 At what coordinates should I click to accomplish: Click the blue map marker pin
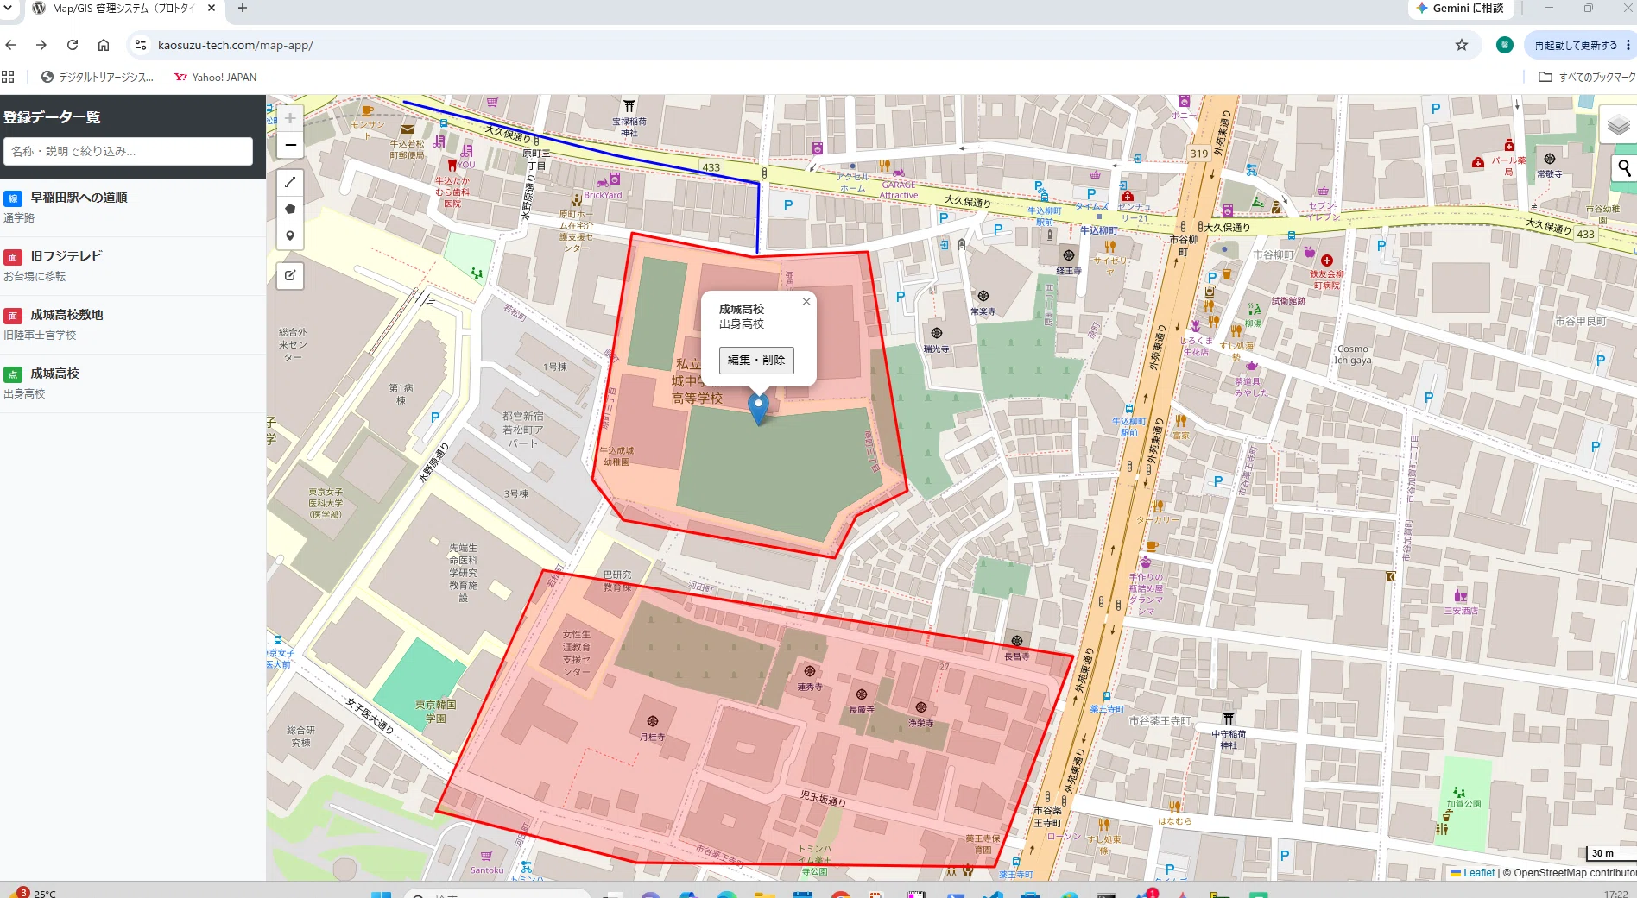point(758,409)
